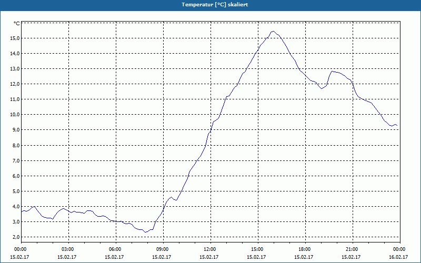Click the title "Temperatur [°C] skaliert"
This screenshot has width=421, height=263.
point(215,5)
